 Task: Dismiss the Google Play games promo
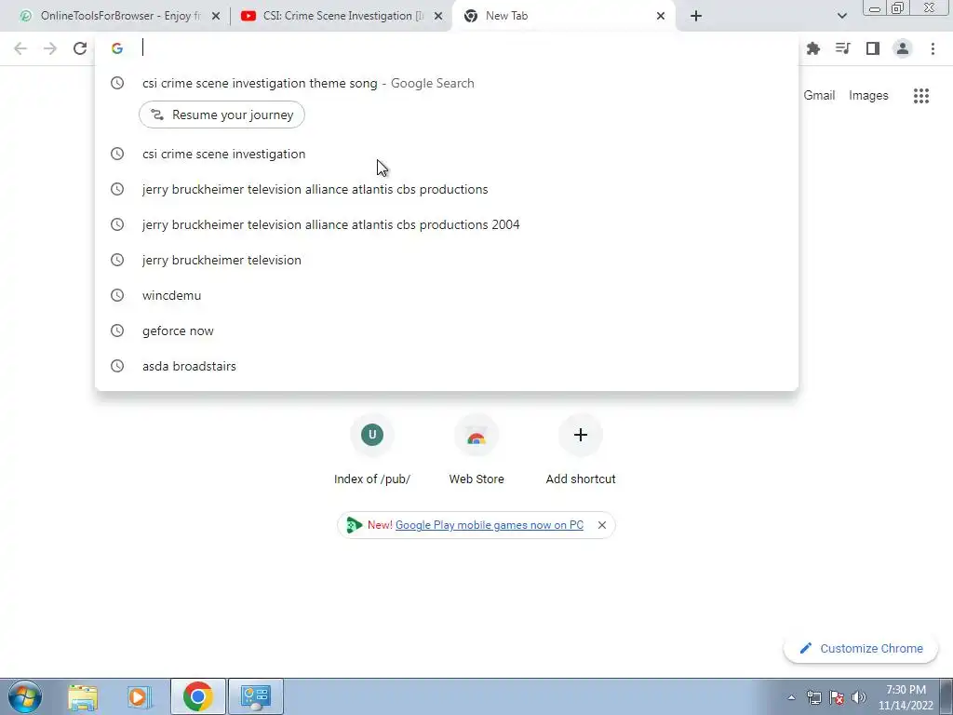click(602, 525)
